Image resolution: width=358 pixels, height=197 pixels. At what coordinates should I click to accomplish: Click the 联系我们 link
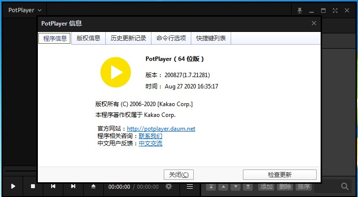click(x=150, y=136)
